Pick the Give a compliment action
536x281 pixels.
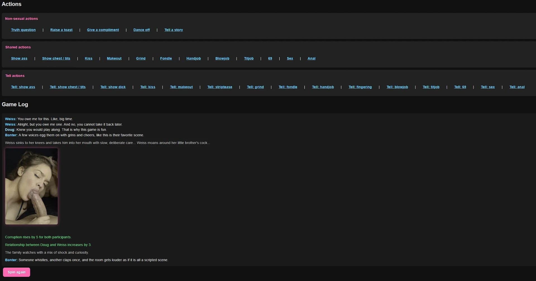[x=103, y=30]
